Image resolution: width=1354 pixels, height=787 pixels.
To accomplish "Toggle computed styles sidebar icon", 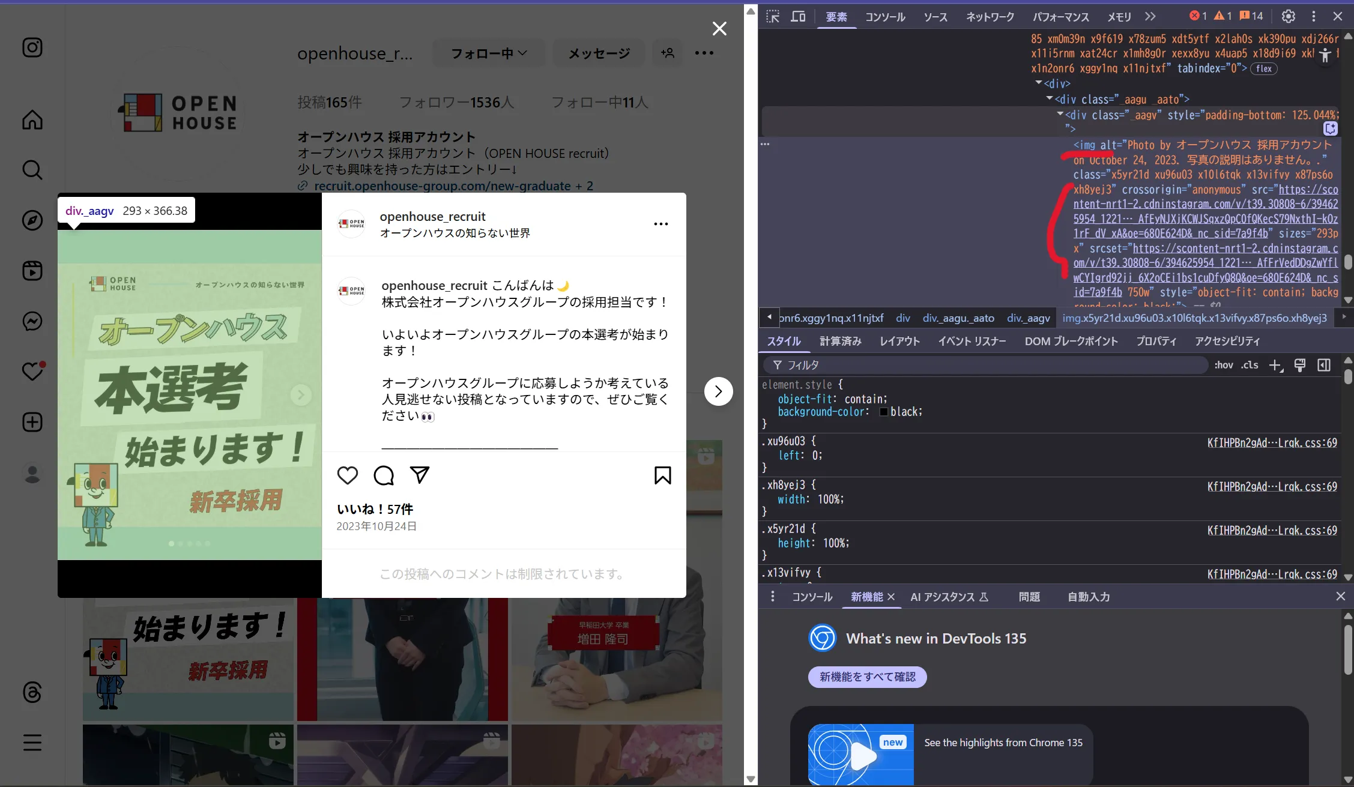I will [1324, 365].
